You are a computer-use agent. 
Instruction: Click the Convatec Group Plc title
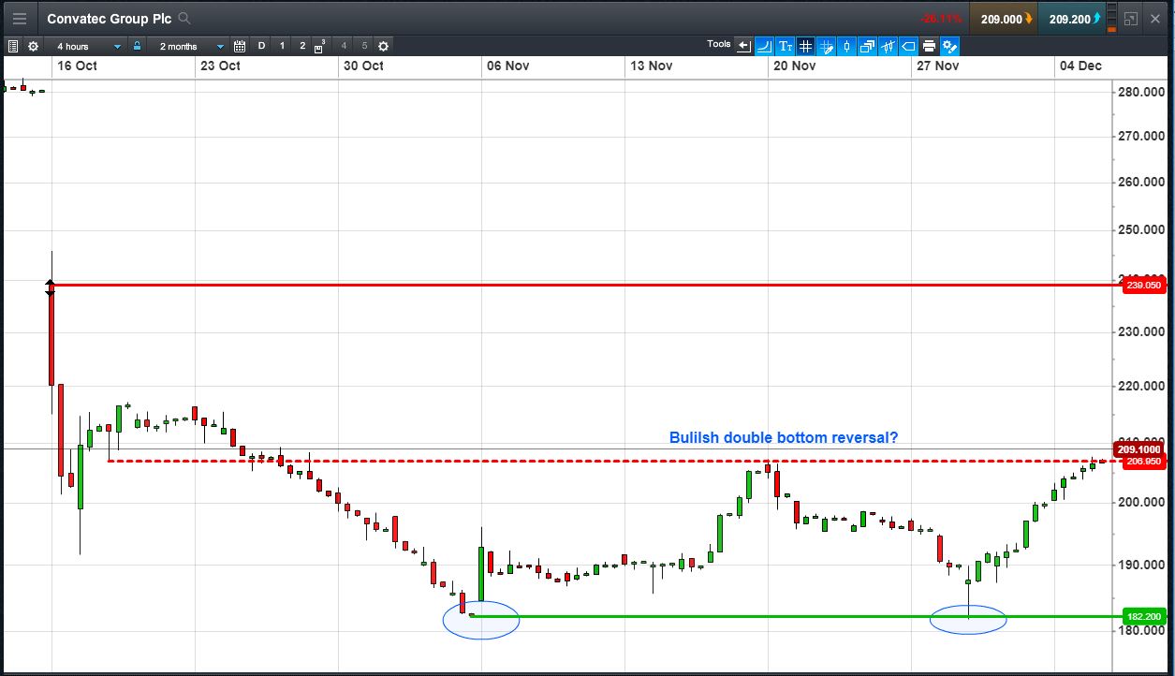click(x=109, y=19)
